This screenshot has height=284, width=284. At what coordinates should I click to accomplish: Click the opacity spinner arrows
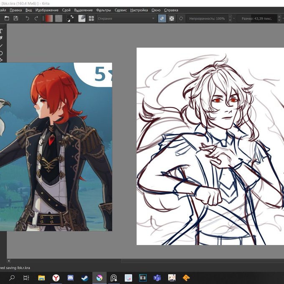230,18
